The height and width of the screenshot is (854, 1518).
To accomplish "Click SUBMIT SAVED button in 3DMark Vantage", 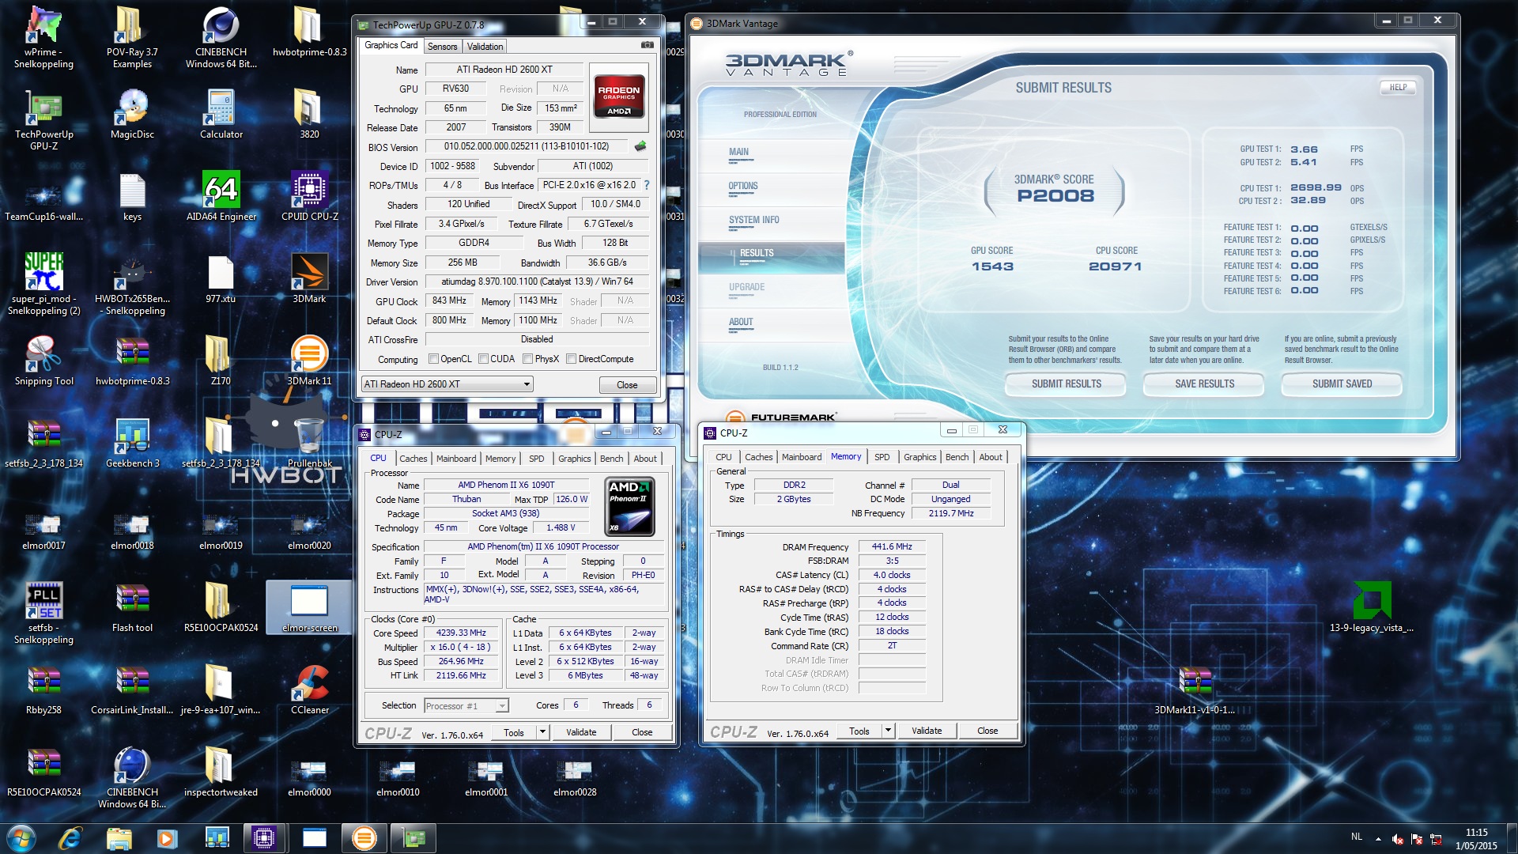I will coord(1342,384).
